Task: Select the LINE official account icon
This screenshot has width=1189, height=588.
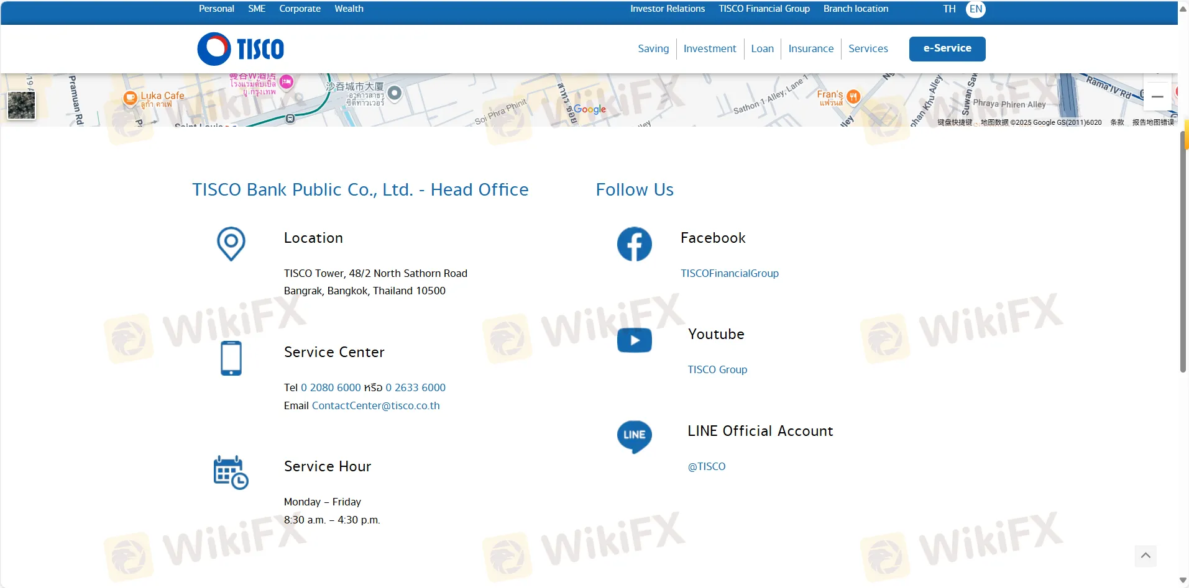Action: (634, 436)
